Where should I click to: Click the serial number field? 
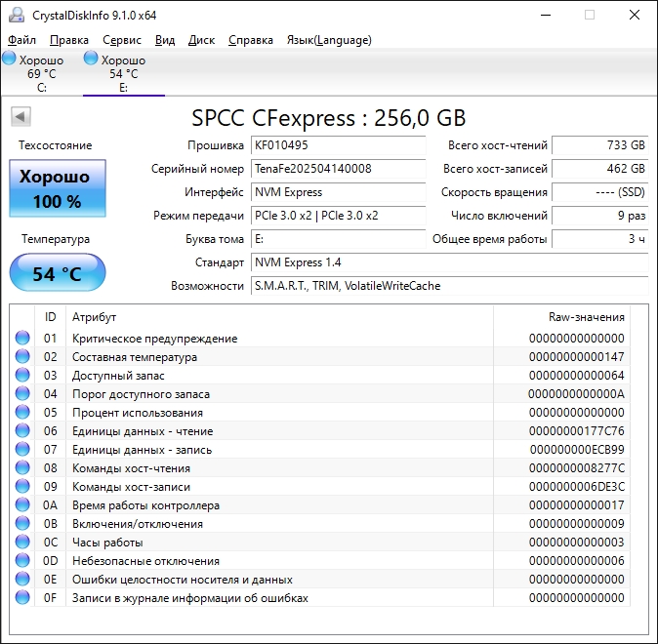[x=338, y=169]
